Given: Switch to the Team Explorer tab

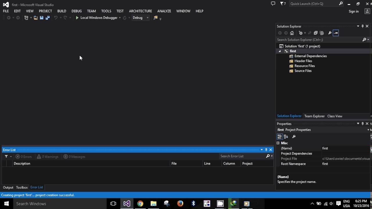Looking at the screenshot, I should pyautogui.click(x=314, y=116).
